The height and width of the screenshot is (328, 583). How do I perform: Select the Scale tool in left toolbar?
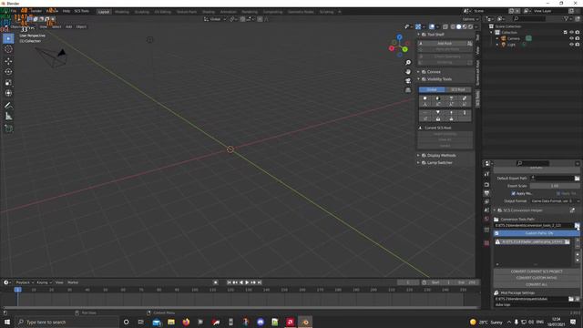tap(8, 83)
